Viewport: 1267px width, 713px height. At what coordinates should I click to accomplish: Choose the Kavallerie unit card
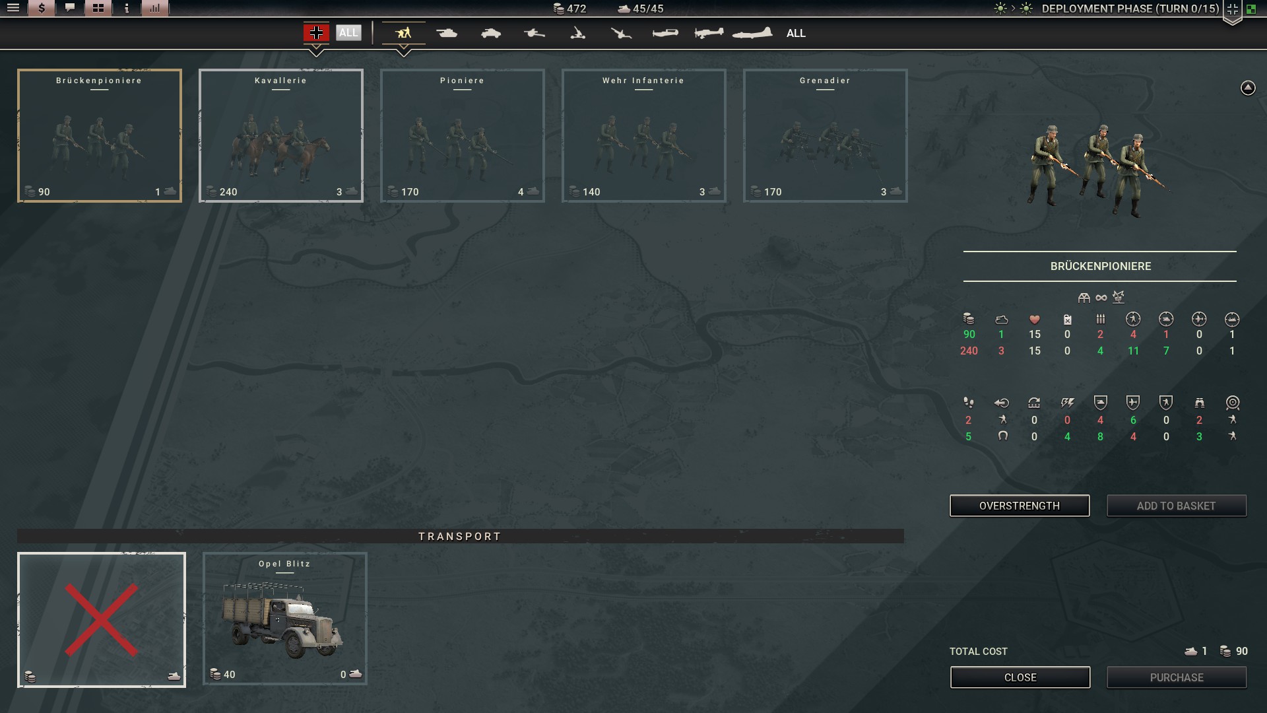click(x=281, y=135)
